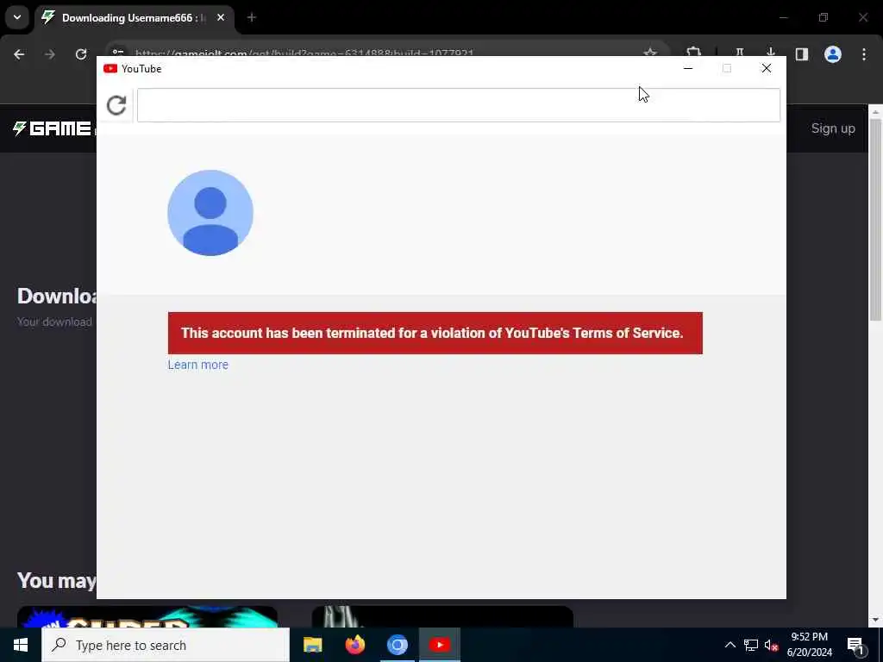
Task: Bookmark this page with star icon
Action: [650, 53]
